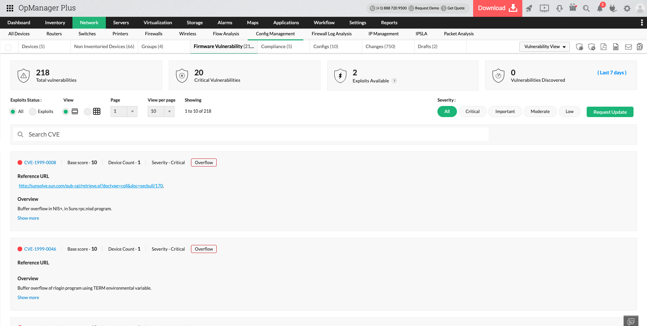The width and height of the screenshot is (647, 326).
Task: Focus the Search CVE input field
Action: tap(251, 135)
